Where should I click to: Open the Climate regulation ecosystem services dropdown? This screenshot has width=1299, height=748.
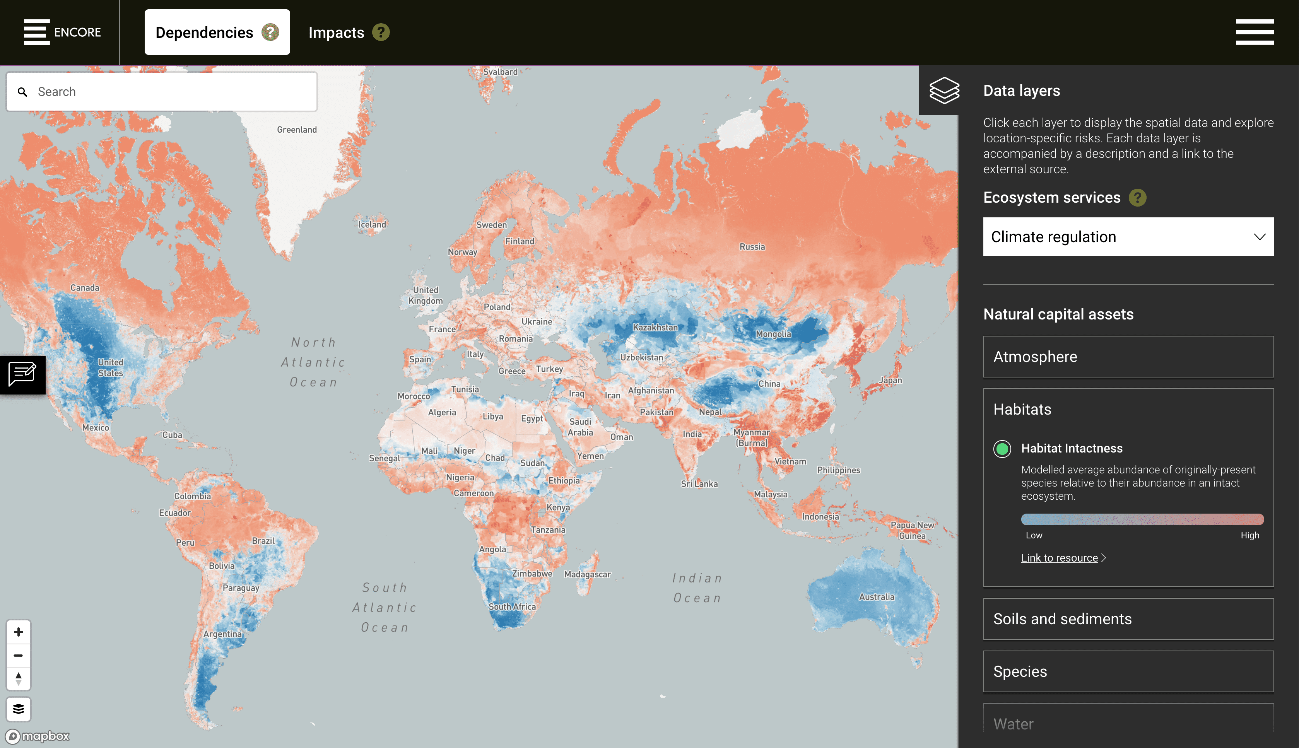(x=1128, y=236)
